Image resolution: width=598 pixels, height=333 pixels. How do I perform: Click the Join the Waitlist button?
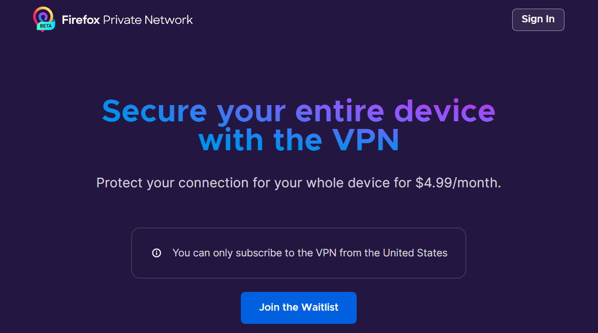pyautogui.click(x=299, y=308)
